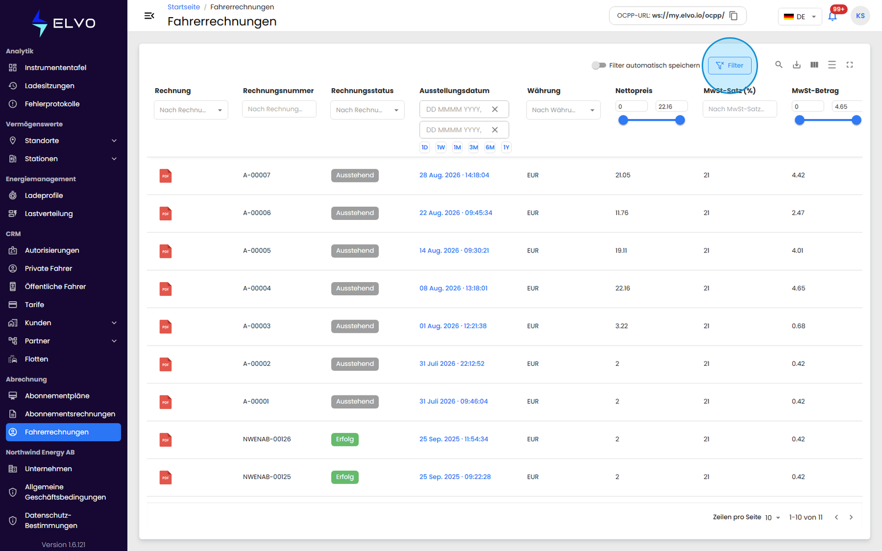The image size is (882, 551).
Task: Open the KS user avatar menu
Action: 860,16
